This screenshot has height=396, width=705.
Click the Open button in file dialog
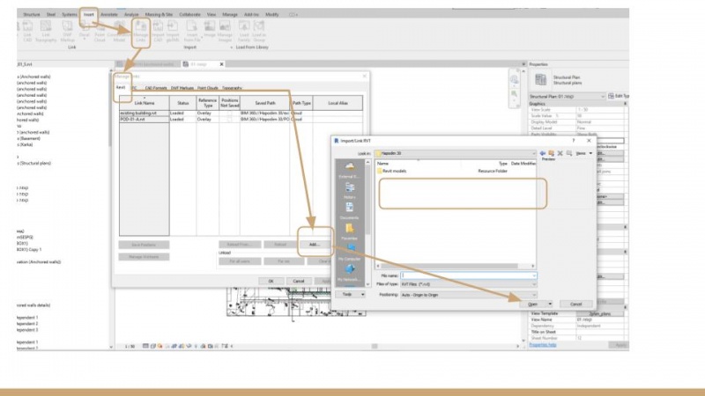click(x=535, y=304)
